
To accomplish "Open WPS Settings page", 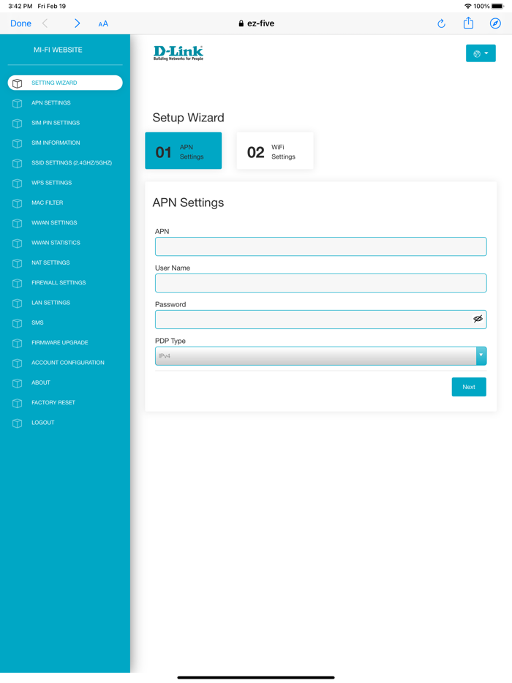I will [x=51, y=183].
